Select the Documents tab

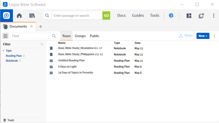18,26
